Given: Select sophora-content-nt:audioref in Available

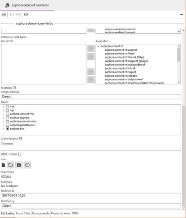Looking at the screenshot, I should [x=121, y=50].
